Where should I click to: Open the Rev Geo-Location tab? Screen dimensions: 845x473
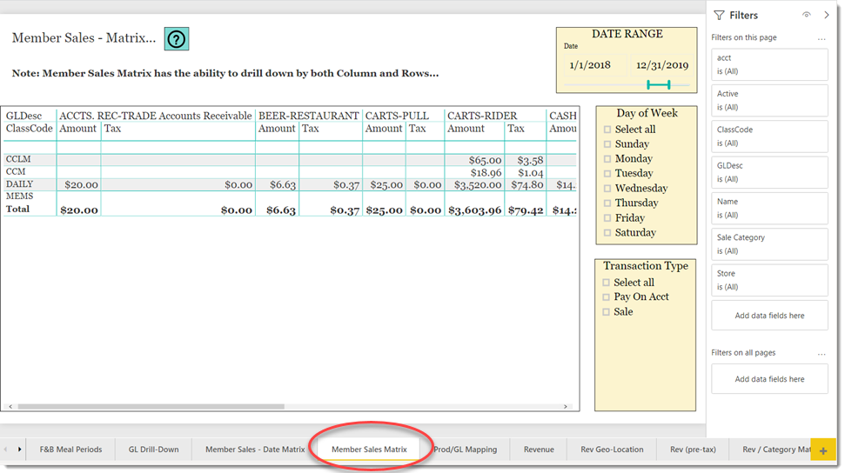(x=612, y=450)
